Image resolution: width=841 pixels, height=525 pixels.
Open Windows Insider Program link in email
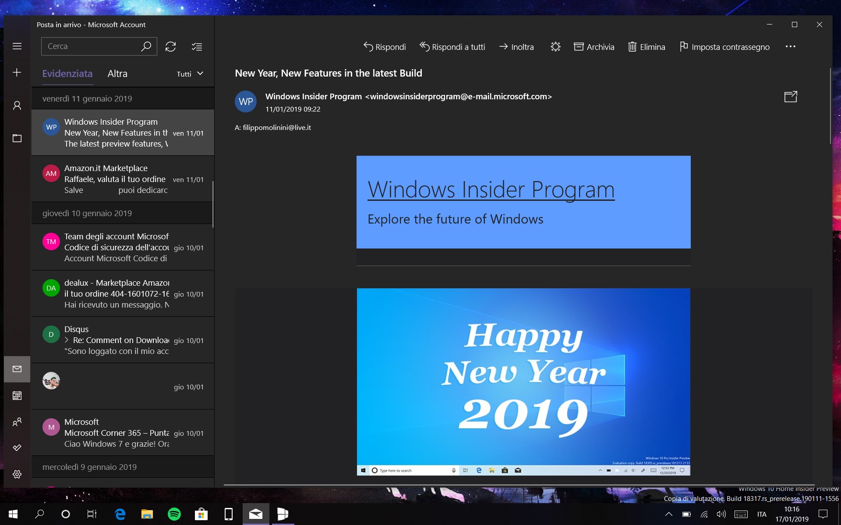[x=491, y=189]
